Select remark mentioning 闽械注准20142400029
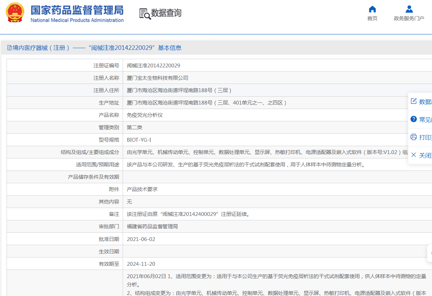The height and width of the screenshot is (296, 432). click(188, 214)
